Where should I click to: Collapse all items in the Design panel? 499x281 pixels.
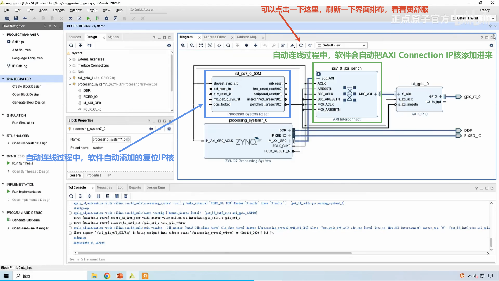tap(80, 46)
